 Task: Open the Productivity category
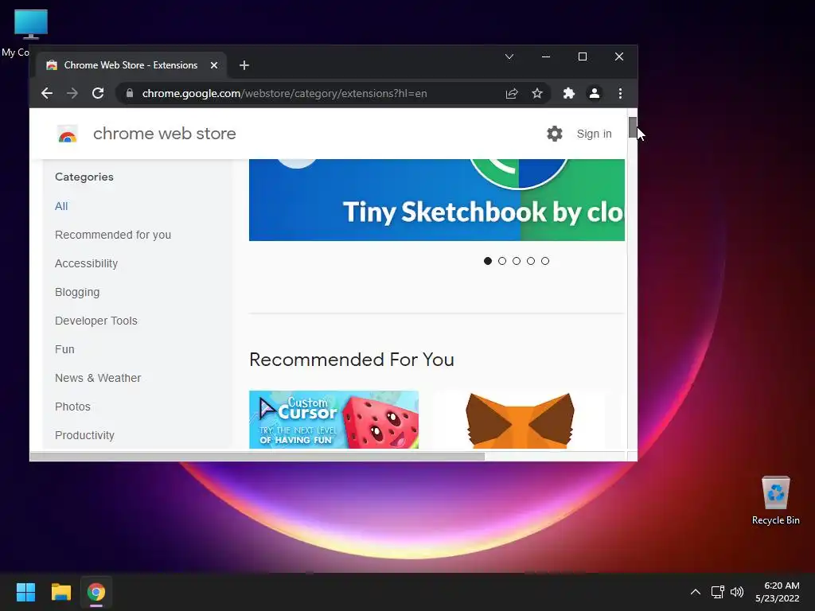84,435
